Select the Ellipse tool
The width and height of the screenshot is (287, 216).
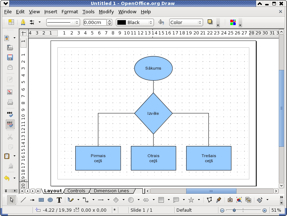(x=50, y=200)
